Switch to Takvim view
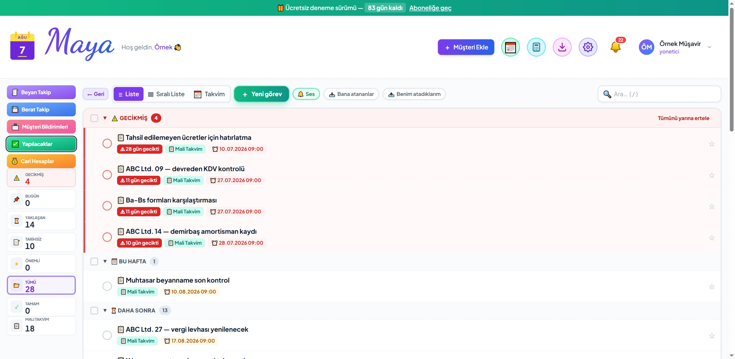735x359 pixels. 209,94
